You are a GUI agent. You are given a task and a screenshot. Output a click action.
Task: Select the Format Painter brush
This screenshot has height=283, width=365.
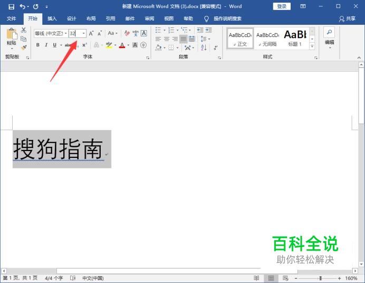point(24,48)
